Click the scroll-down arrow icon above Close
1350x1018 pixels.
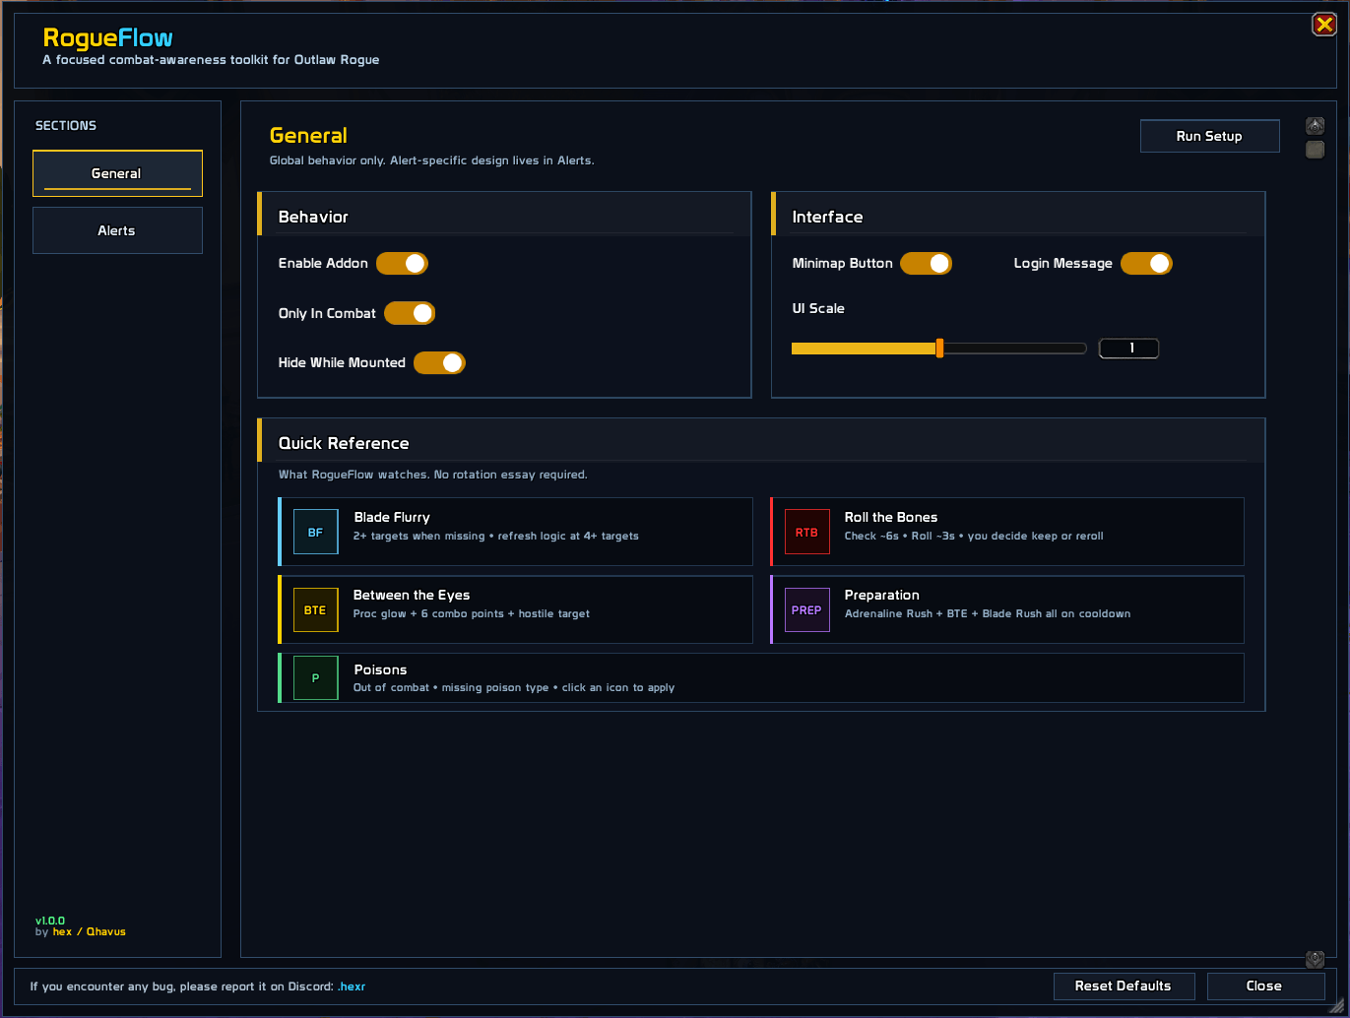[x=1315, y=958]
